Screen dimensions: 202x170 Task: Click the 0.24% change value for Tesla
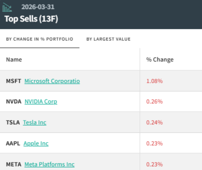(x=155, y=122)
